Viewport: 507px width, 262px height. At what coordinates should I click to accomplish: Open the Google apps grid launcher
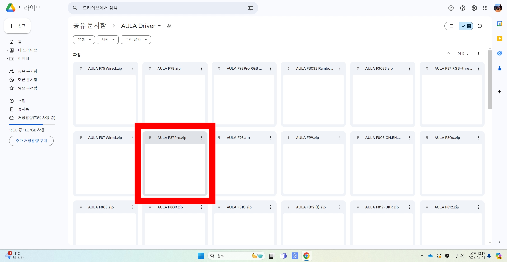pyautogui.click(x=485, y=8)
